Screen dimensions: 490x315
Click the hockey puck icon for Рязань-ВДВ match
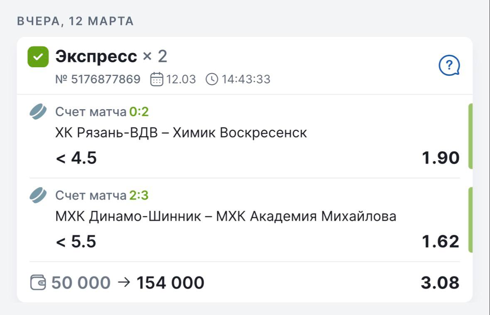click(38, 112)
